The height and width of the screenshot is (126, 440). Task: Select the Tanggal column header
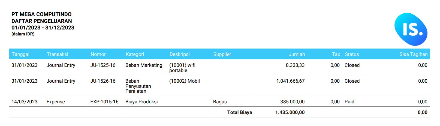pos(20,54)
